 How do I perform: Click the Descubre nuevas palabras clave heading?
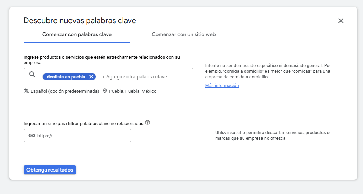(80, 21)
